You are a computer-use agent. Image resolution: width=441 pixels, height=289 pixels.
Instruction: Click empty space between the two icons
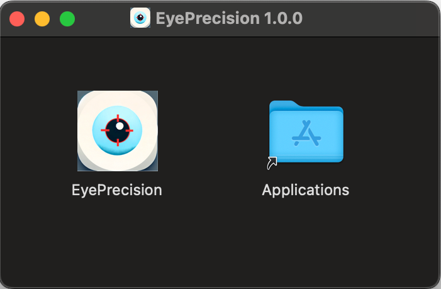pyautogui.click(x=213, y=131)
